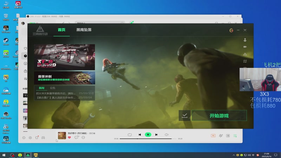This screenshot has width=281, height=158.
Task: Unlike song via the red heart icon
Action: coord(69,137)
